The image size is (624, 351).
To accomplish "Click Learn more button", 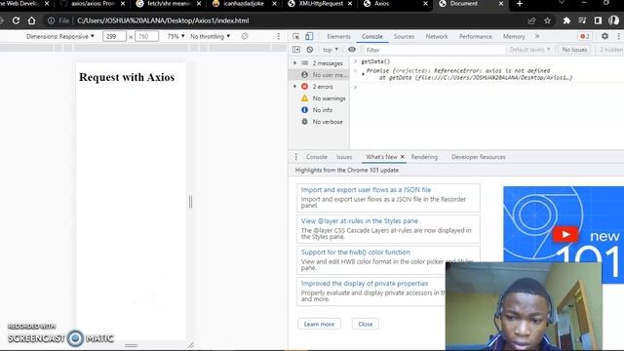I will tap(319, 324).
